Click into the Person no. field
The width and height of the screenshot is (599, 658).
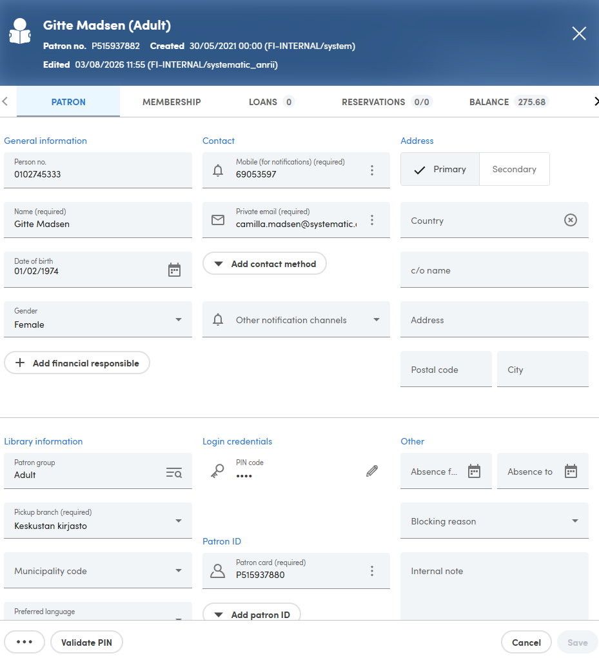click(98, 170)
